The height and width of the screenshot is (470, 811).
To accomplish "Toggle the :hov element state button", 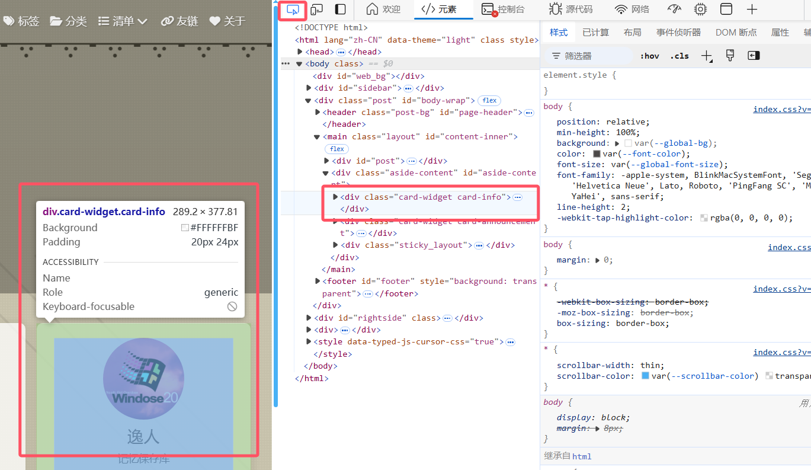I will (x=649, y=56).
